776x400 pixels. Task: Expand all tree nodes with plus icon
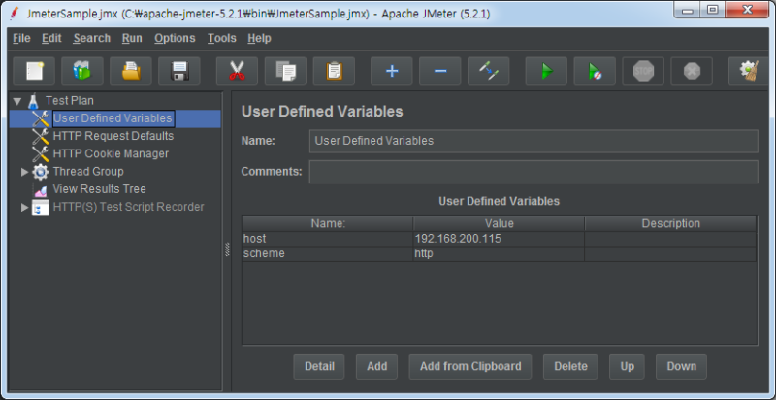click(x=392, y=71)
